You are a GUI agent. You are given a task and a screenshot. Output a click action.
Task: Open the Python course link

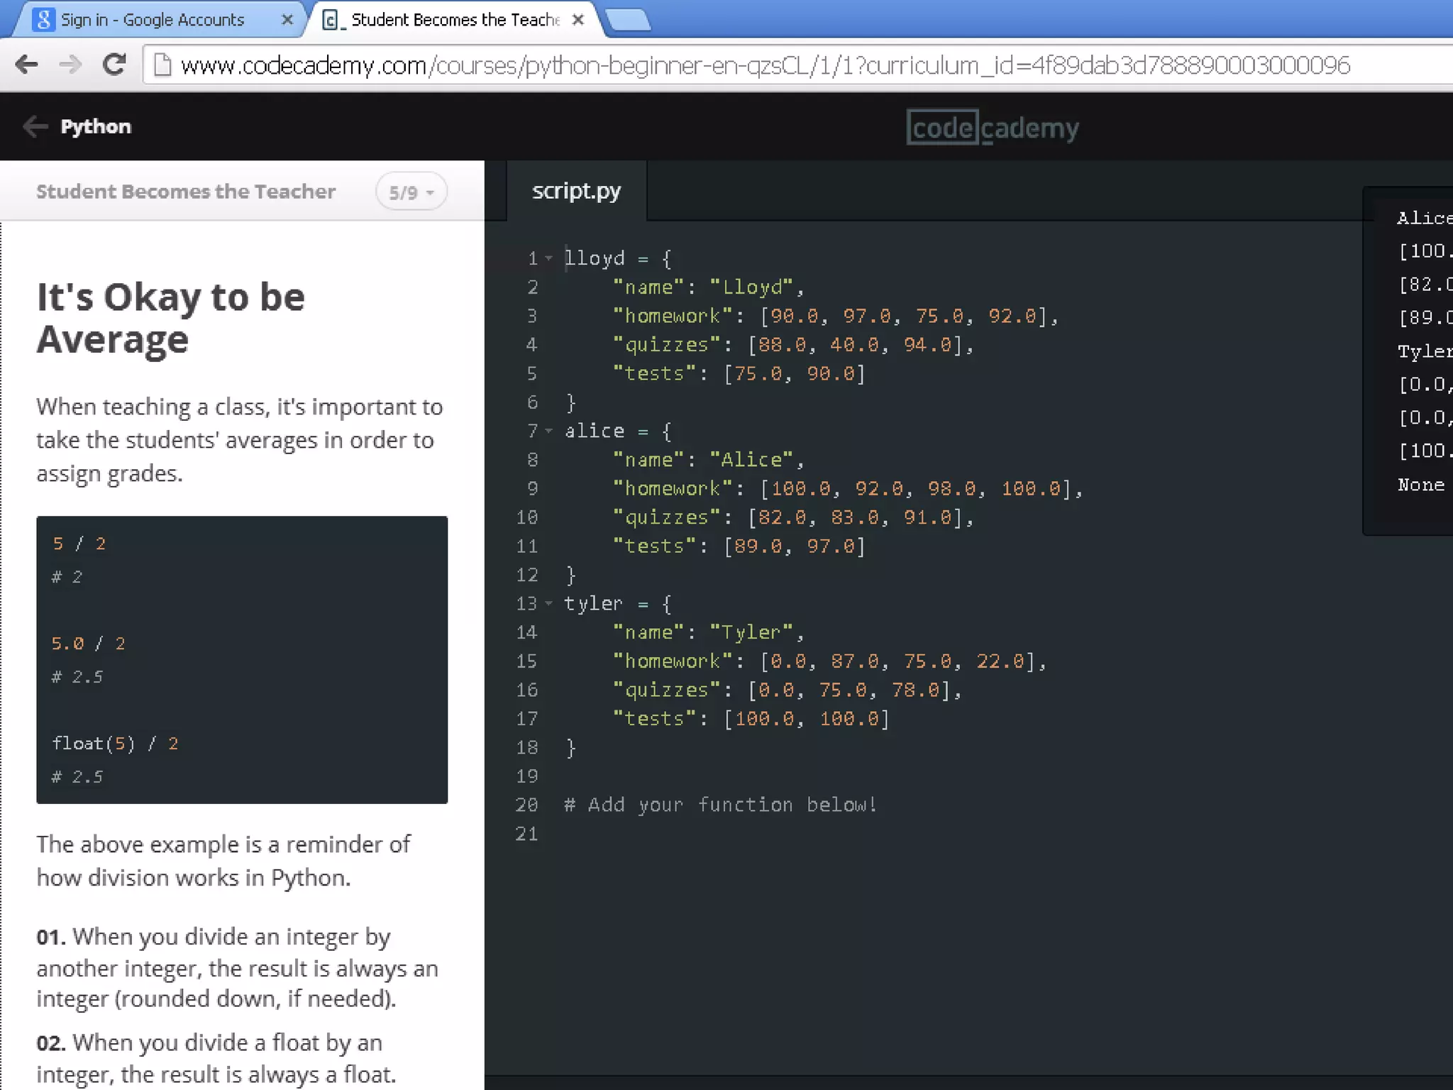(96, 126)
